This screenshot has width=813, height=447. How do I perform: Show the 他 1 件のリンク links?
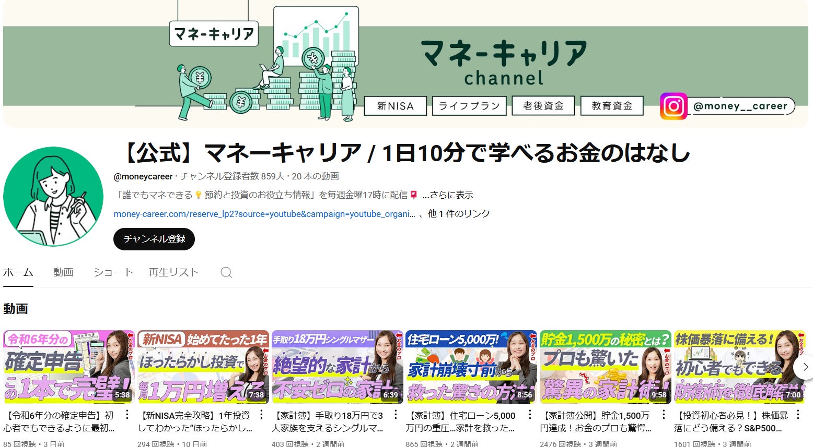coord(459,214)
